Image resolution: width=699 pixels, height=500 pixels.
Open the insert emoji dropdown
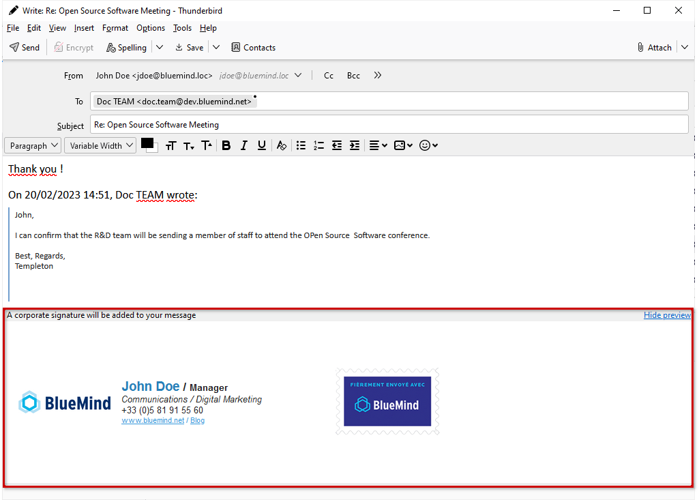pyautogui.click(x=428, y=145)
